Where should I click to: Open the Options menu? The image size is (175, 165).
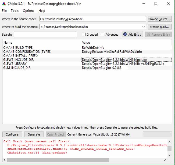point(28,11)
